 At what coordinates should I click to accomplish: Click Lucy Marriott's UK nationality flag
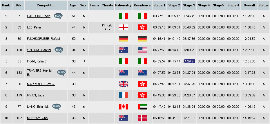(124, 84)
